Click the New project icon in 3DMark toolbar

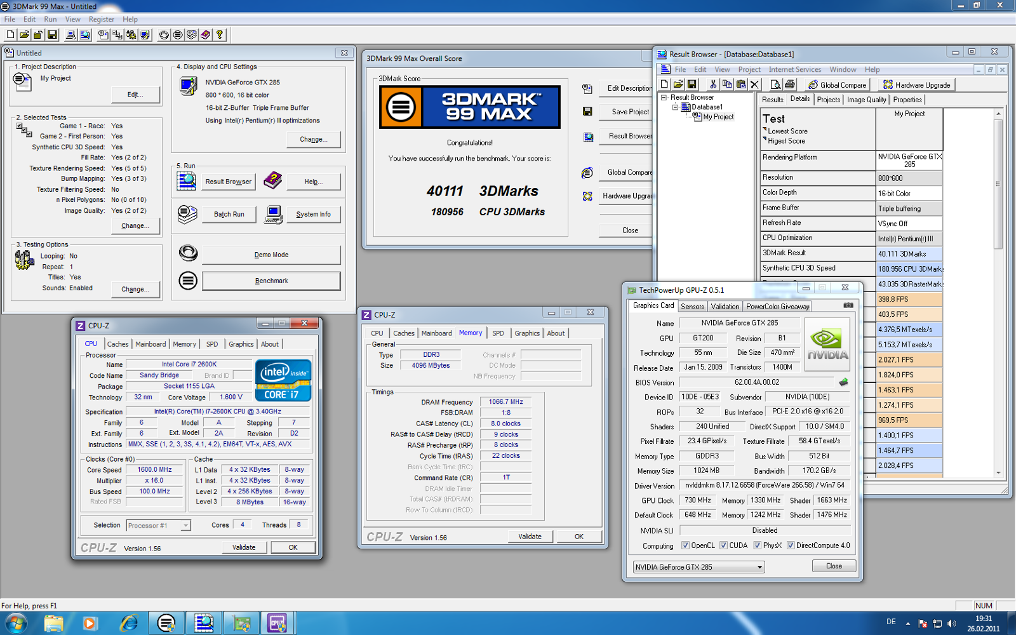[x=11, y=35]
